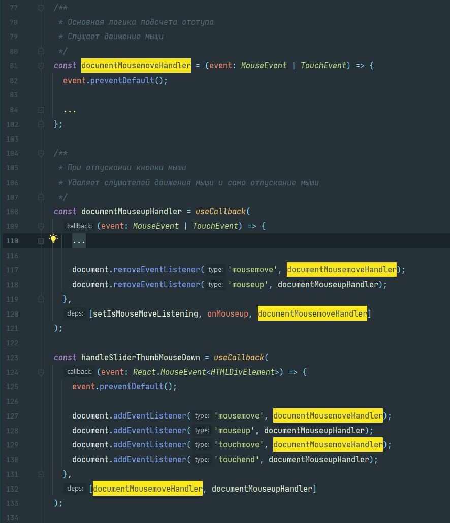Screen dimensions: 450x523
Task: Click TouchEvent type on line 109
Action: 215,226
